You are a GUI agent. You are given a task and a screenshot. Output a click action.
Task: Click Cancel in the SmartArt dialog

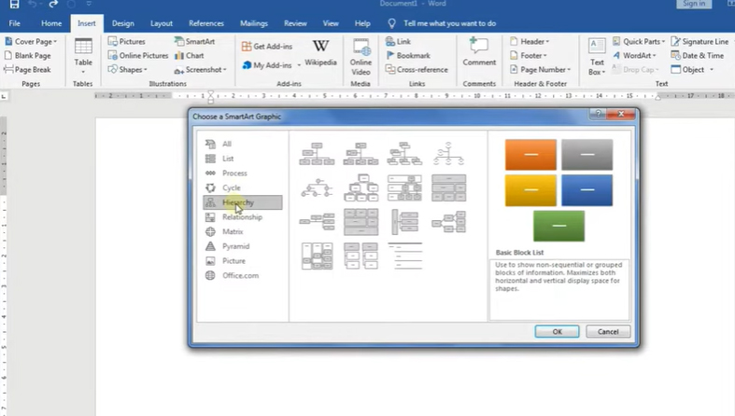click(x=608, y=331)
